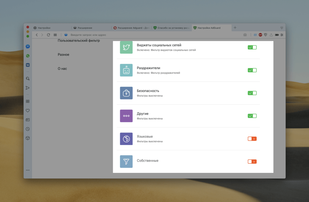Go back with the toolbar arrow
309x202 pixels.
[x=37, y=35]
